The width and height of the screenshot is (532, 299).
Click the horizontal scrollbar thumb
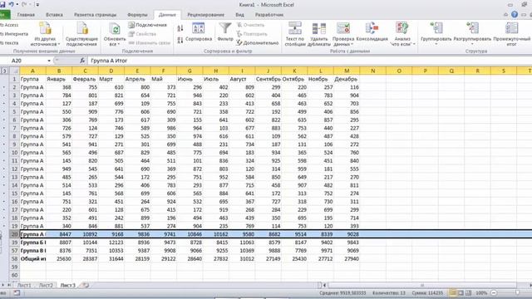(x=422, y=286)
